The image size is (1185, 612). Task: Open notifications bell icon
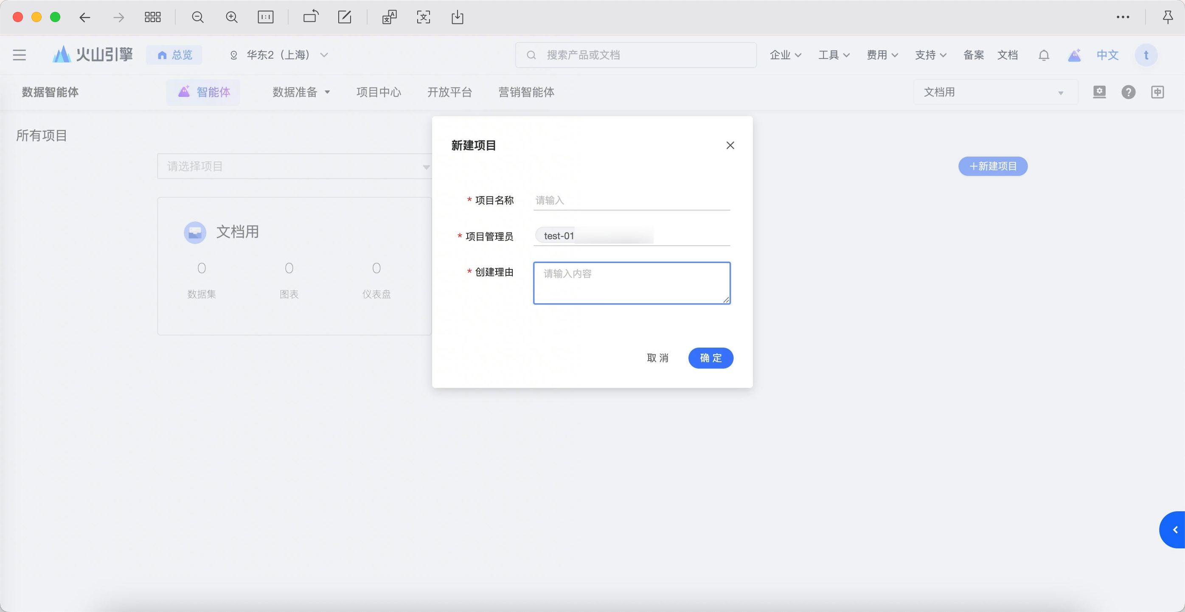point(1044,55)
